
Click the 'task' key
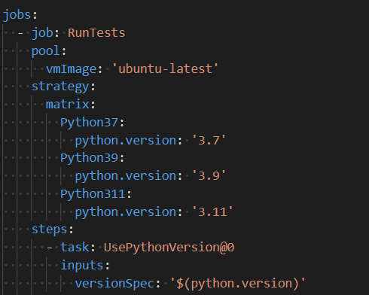click(75, 248)
